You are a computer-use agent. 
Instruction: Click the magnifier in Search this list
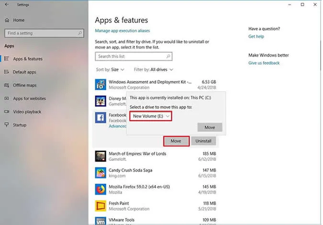[168, 56]
